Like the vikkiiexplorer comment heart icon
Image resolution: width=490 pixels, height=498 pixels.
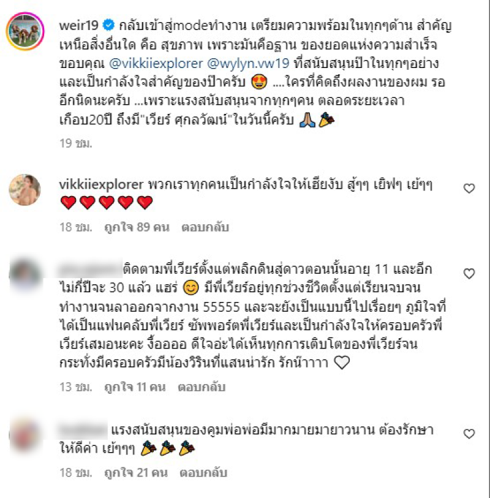pos(469,188)
